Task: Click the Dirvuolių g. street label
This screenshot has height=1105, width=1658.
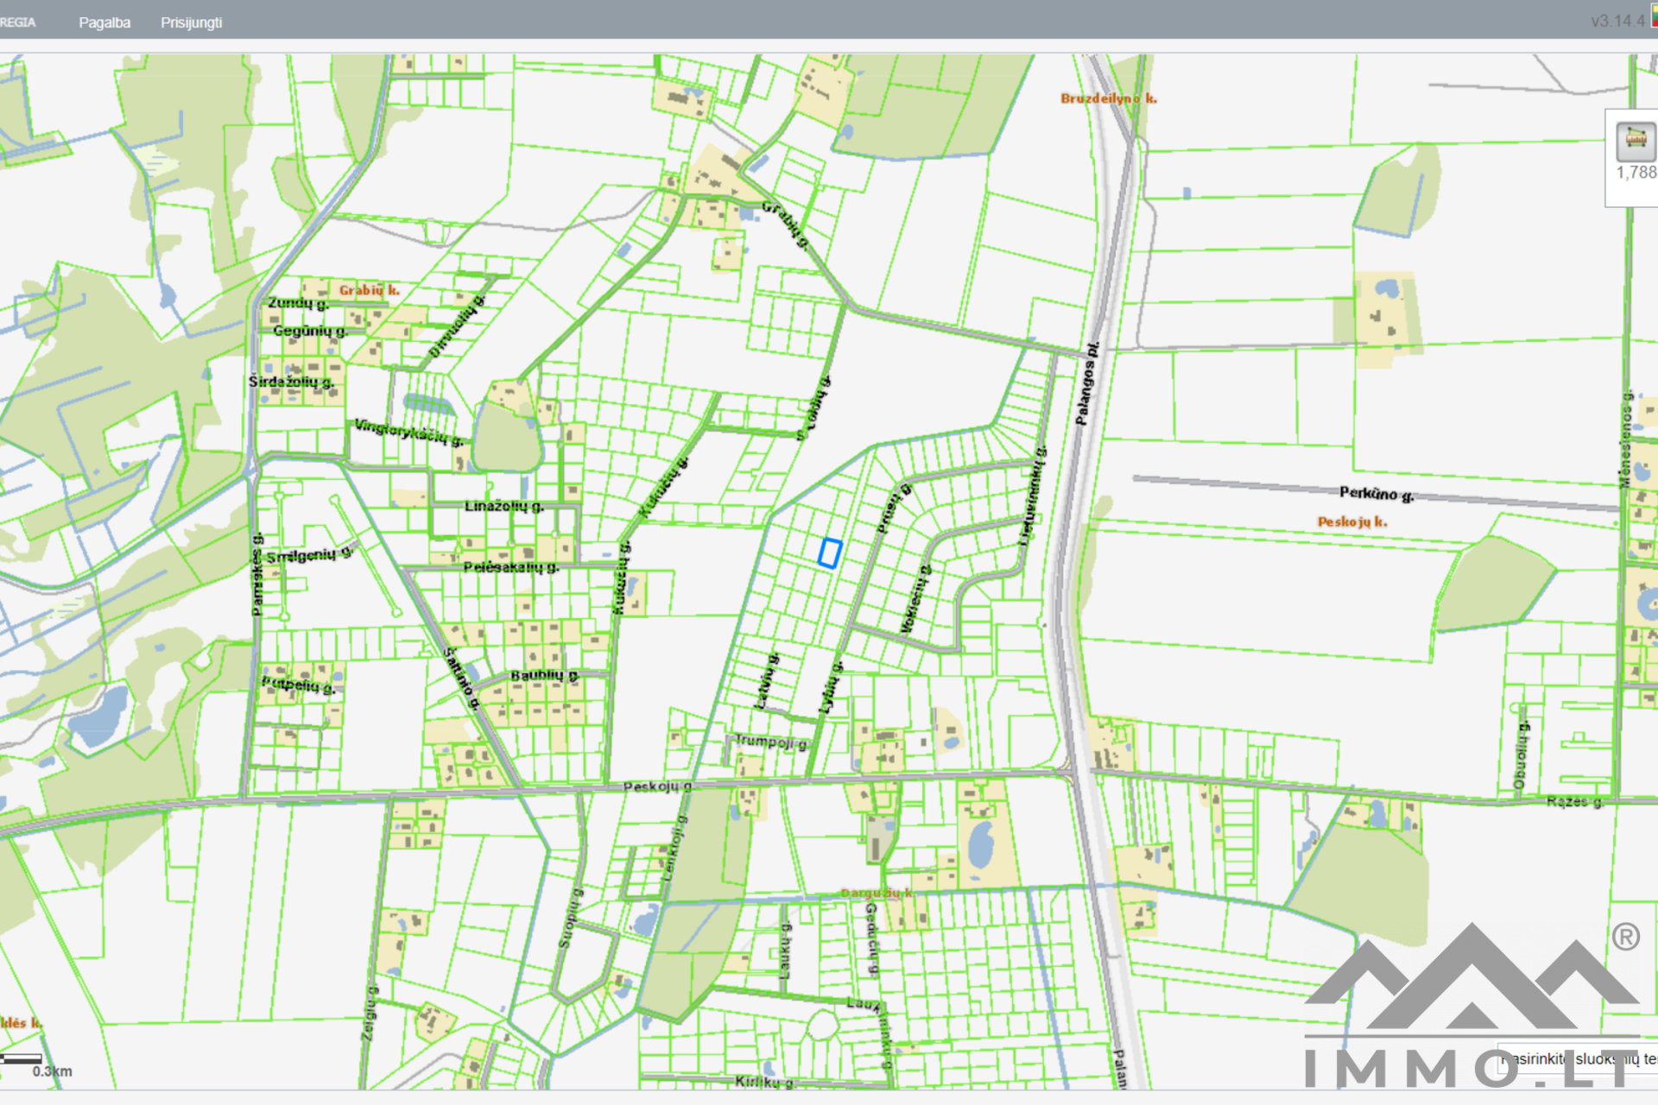Action: pos(458,326)
